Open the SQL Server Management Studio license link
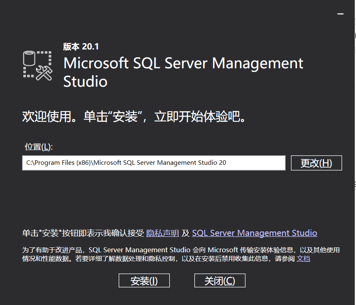This screenshot has width=356, height=305. (x=254, y=233)
